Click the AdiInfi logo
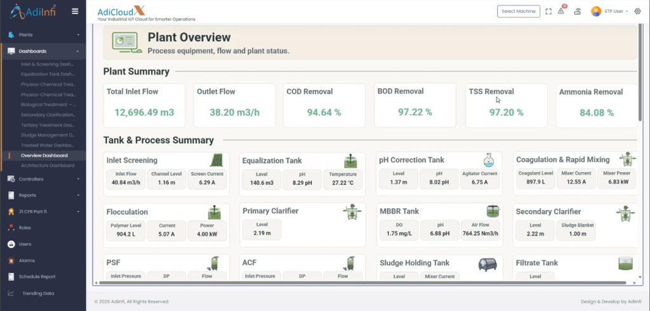Viewport: 650px width, 311px height. pos(33,11)
